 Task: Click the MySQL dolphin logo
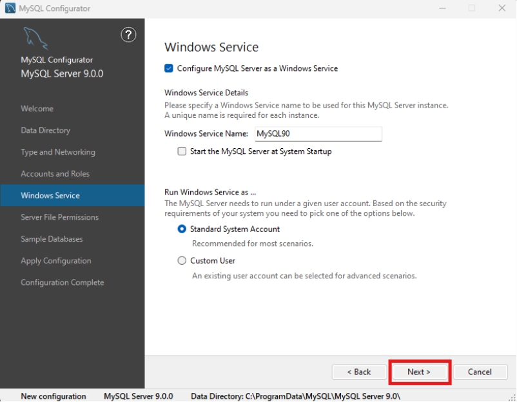pyautogui.click(x=35, y=38)
